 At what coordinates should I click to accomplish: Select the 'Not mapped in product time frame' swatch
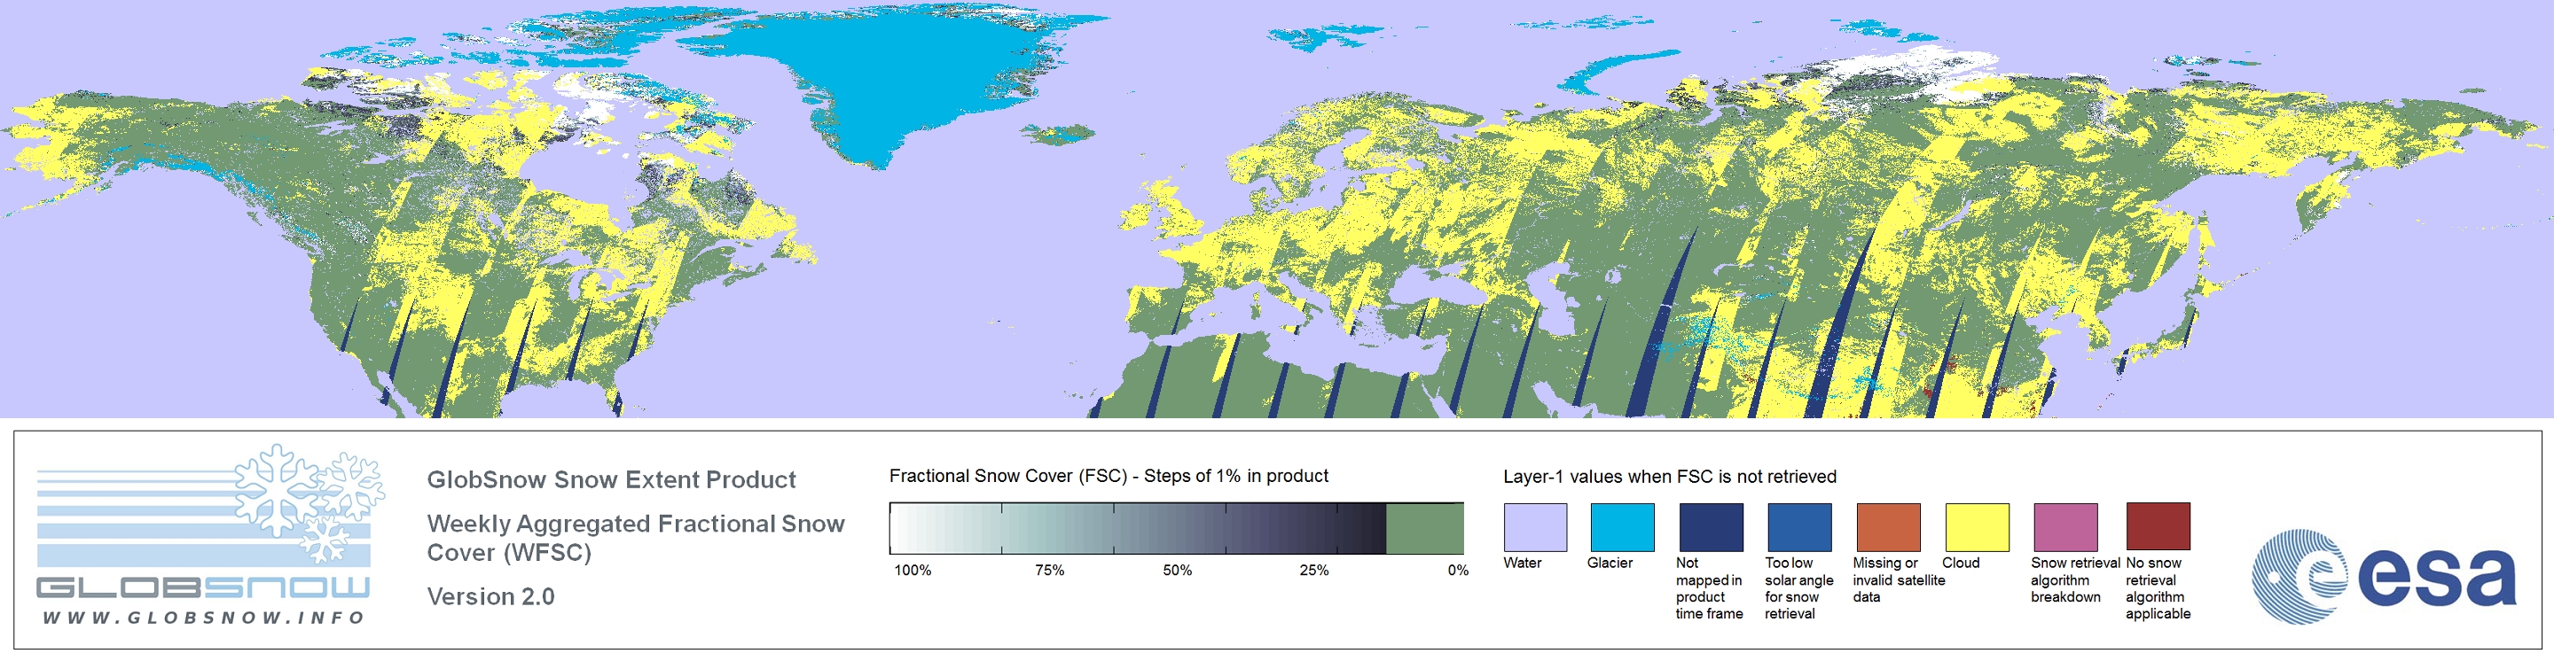point(1711,527)
